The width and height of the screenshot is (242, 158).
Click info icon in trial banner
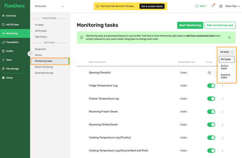coord(98,6)
